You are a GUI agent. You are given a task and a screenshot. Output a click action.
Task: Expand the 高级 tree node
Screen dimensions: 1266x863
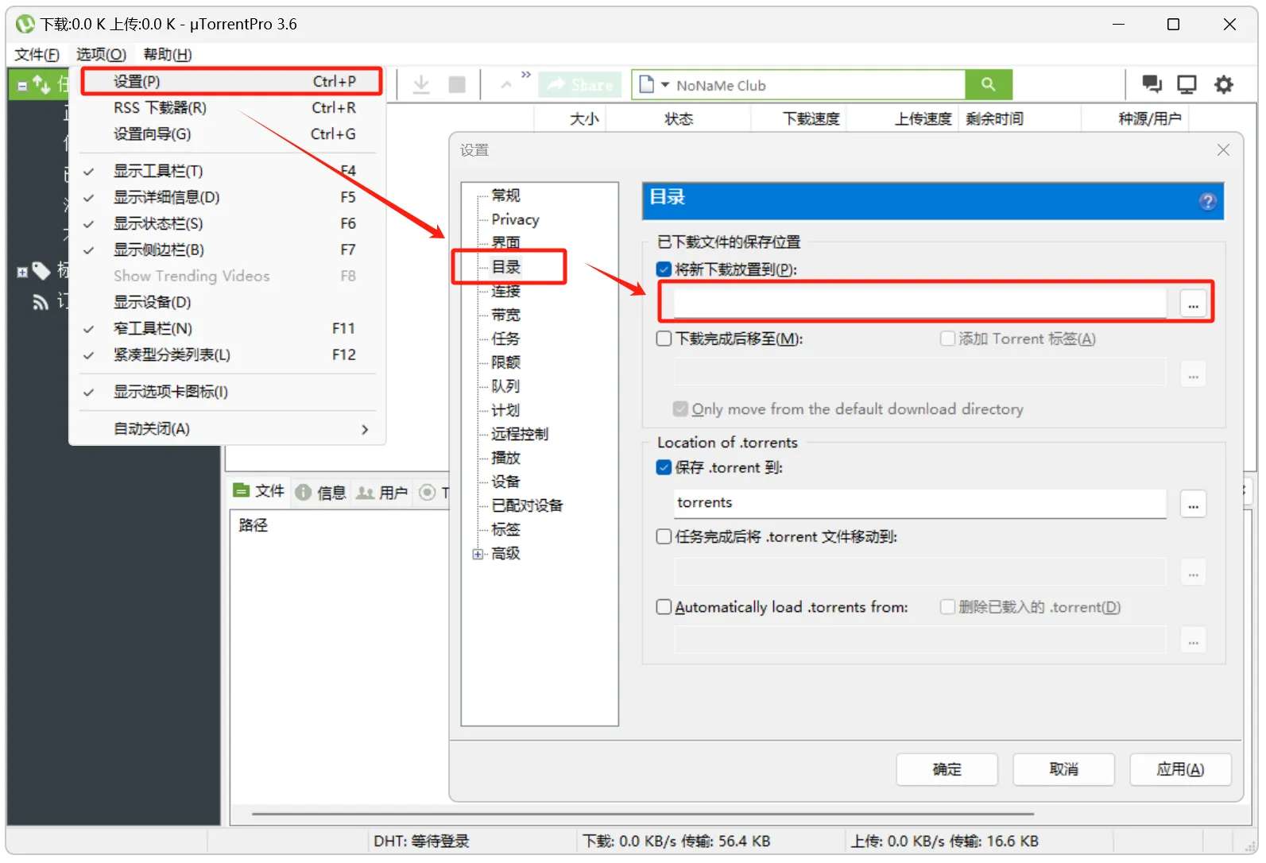click(x=478, y=554)
